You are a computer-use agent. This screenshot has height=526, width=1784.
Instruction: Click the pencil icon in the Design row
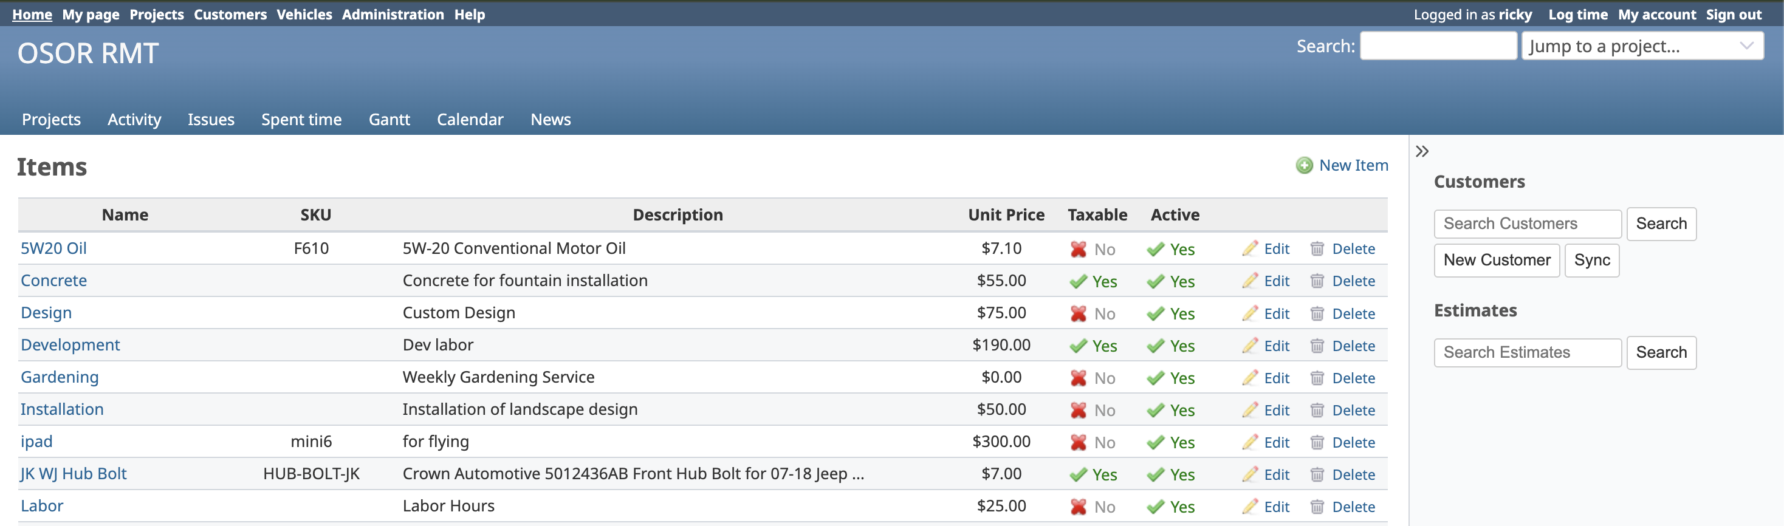coord(1249,313)
